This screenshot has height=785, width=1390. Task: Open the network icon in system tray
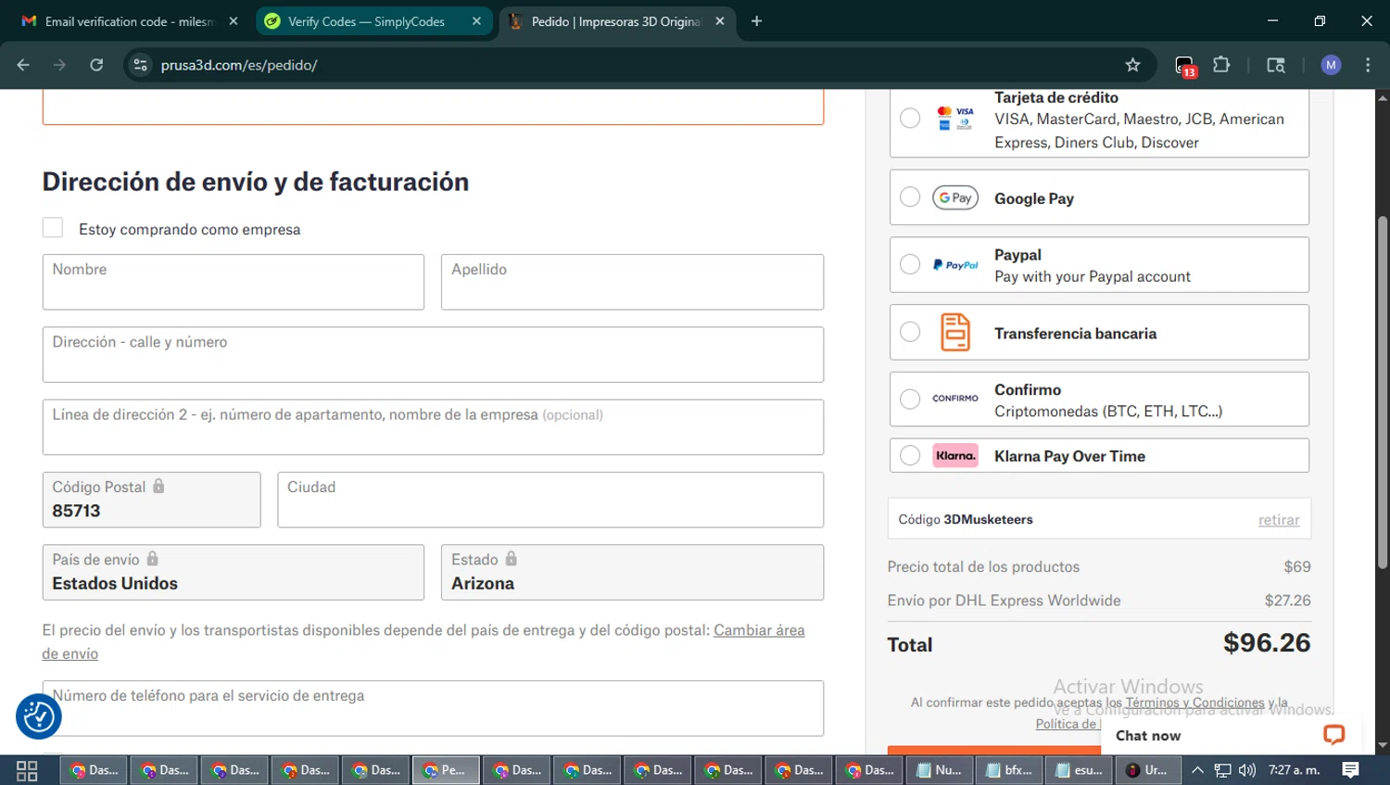click(x=1223, y=770)
